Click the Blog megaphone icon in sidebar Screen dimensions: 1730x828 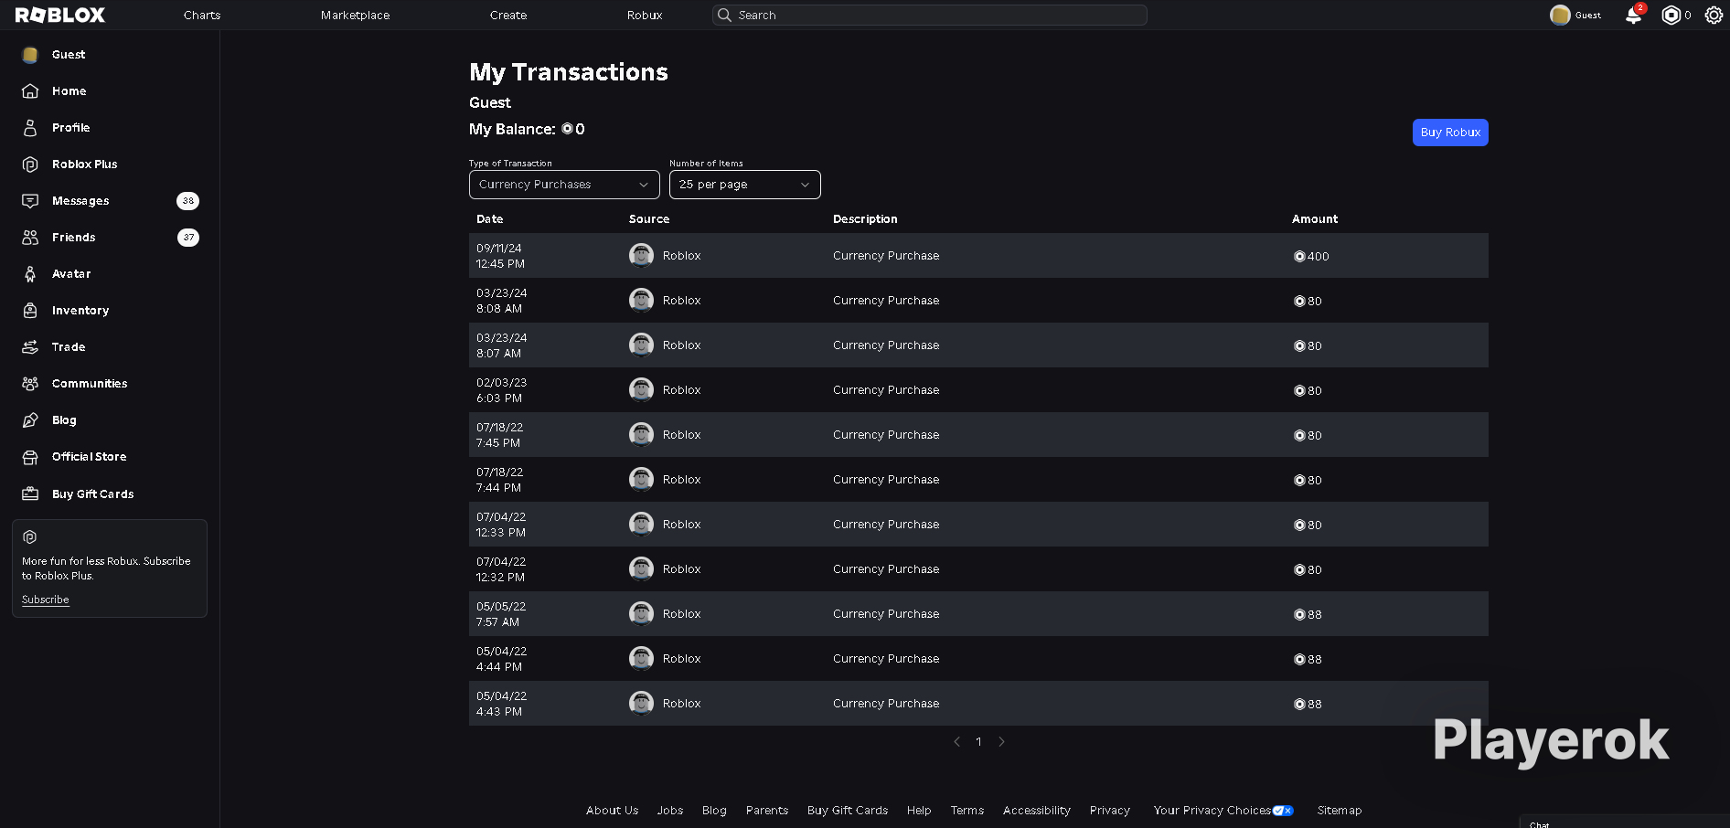(30, 420)
